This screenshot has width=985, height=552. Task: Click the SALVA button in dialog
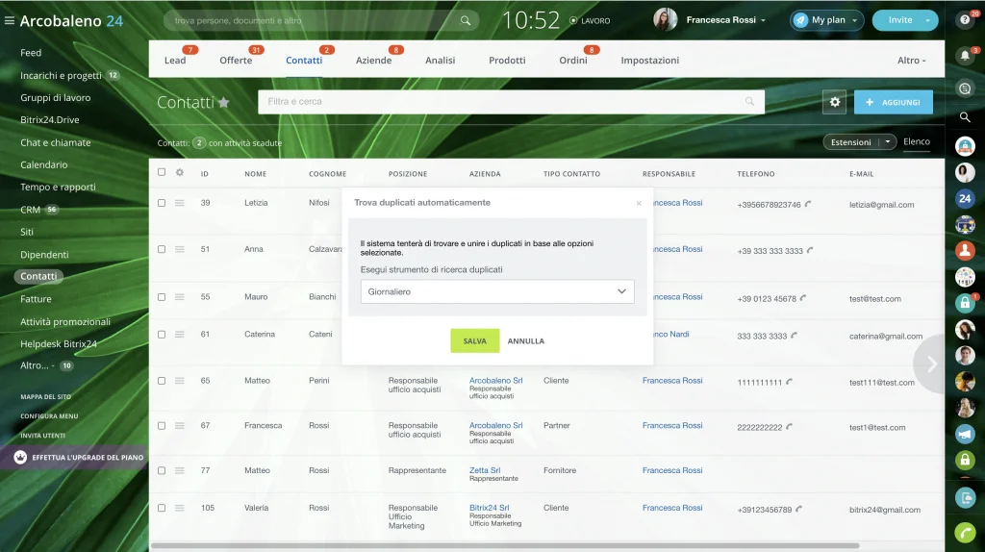tap(474, 341)
